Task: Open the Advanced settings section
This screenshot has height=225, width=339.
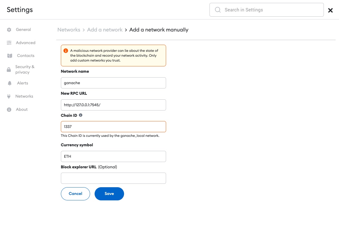Action: [25, 43]
